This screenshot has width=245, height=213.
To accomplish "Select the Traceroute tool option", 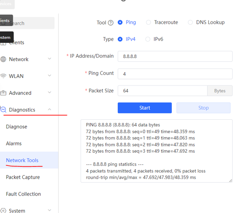I will [x=162, y=22].
